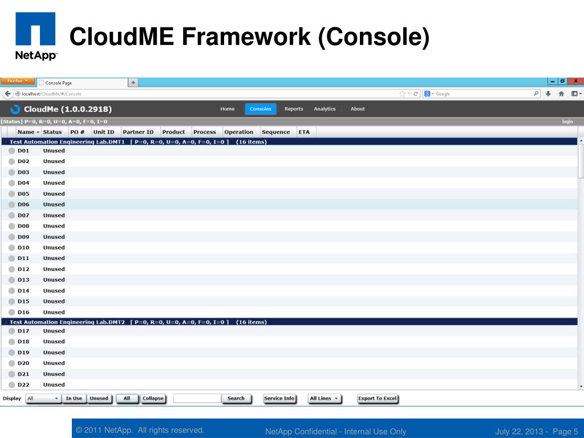Click the Google search engine icon
The width and height of the screenshot is (584, 438).
427,94
